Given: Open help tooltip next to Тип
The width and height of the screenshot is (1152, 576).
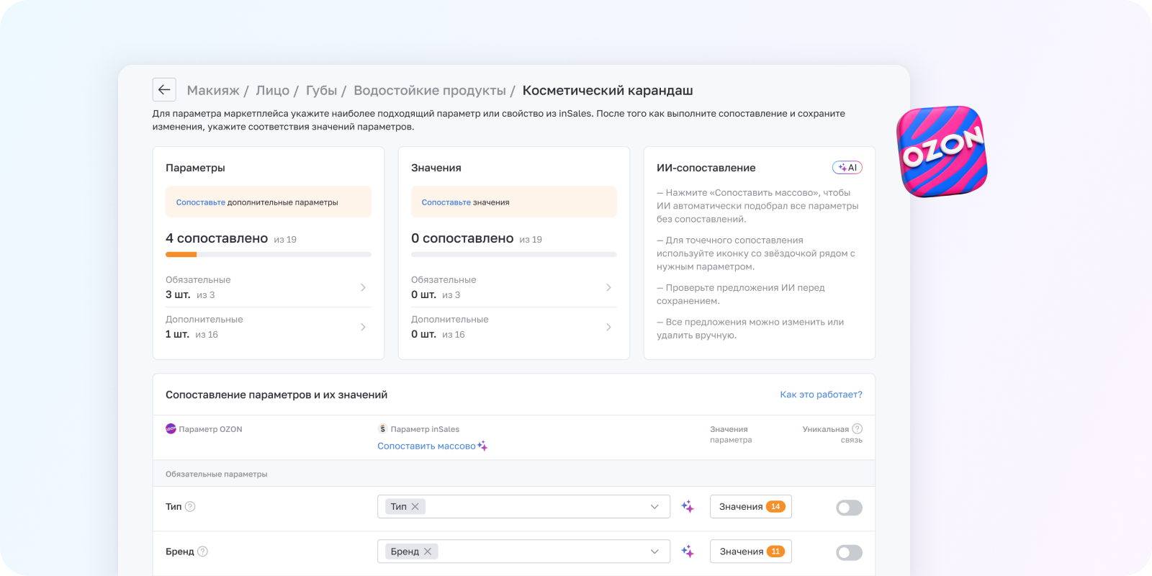Looking at the screenshot, I should click(190, 507).
